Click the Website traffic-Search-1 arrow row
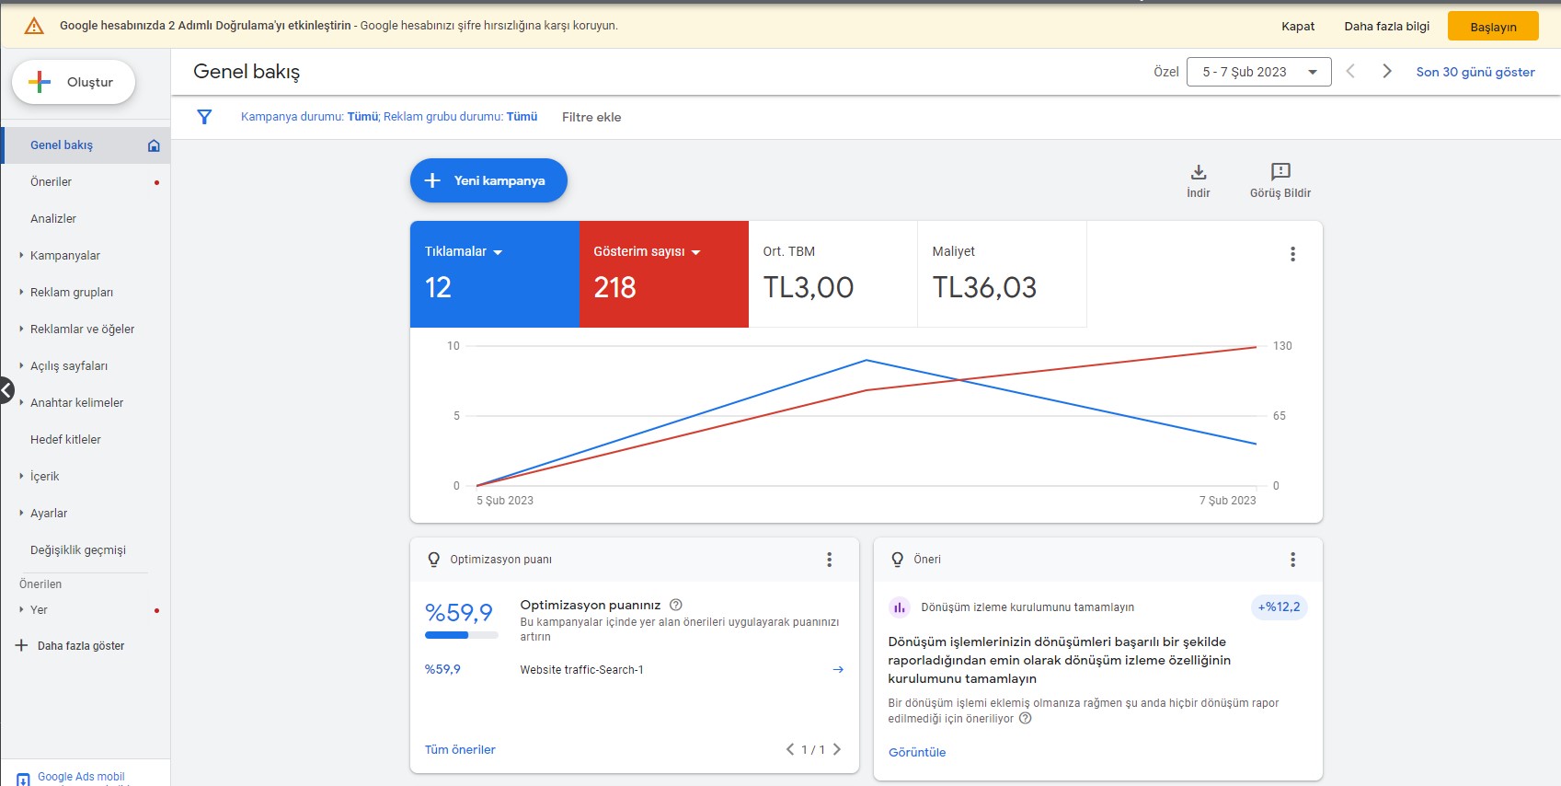 [635, 670]
